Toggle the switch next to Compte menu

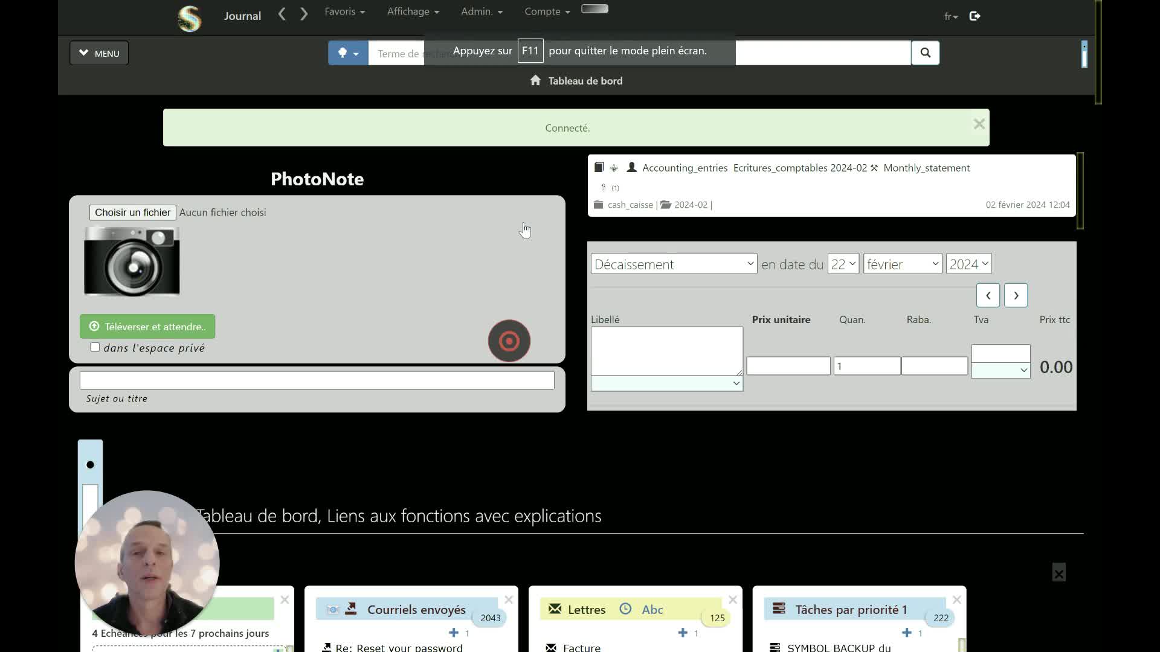click(594, 9)
